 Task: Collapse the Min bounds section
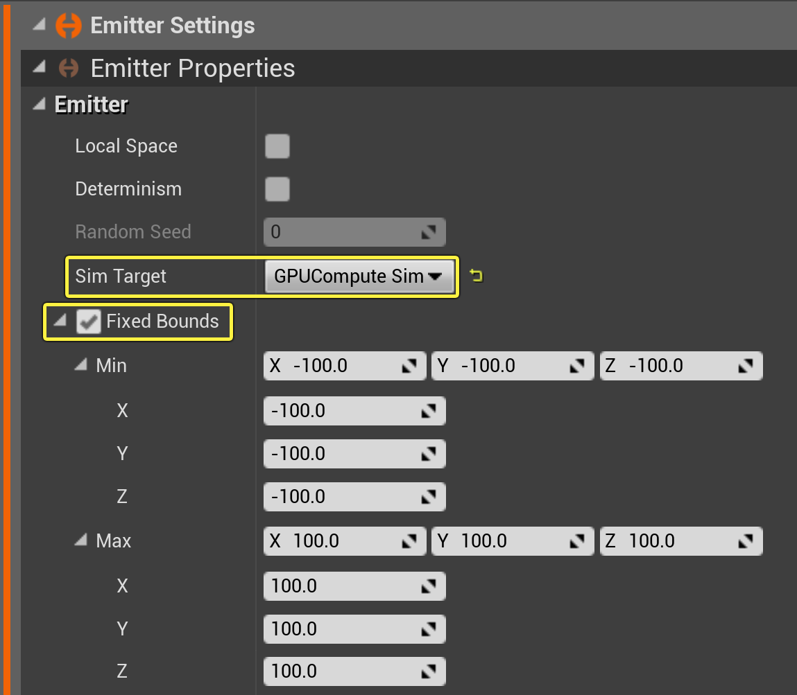coord(81,364)
